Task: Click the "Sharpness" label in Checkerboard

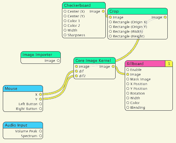Action: [76, 35]
